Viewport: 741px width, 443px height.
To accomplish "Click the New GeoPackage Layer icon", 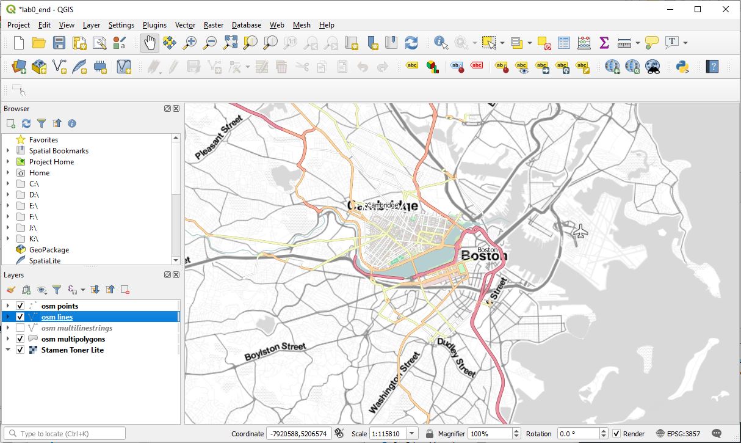I will (x=39, y=66).
